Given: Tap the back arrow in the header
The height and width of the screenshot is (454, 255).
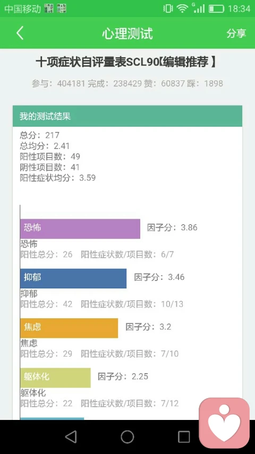Looking at the screenshot, I should tap(20, 33).
